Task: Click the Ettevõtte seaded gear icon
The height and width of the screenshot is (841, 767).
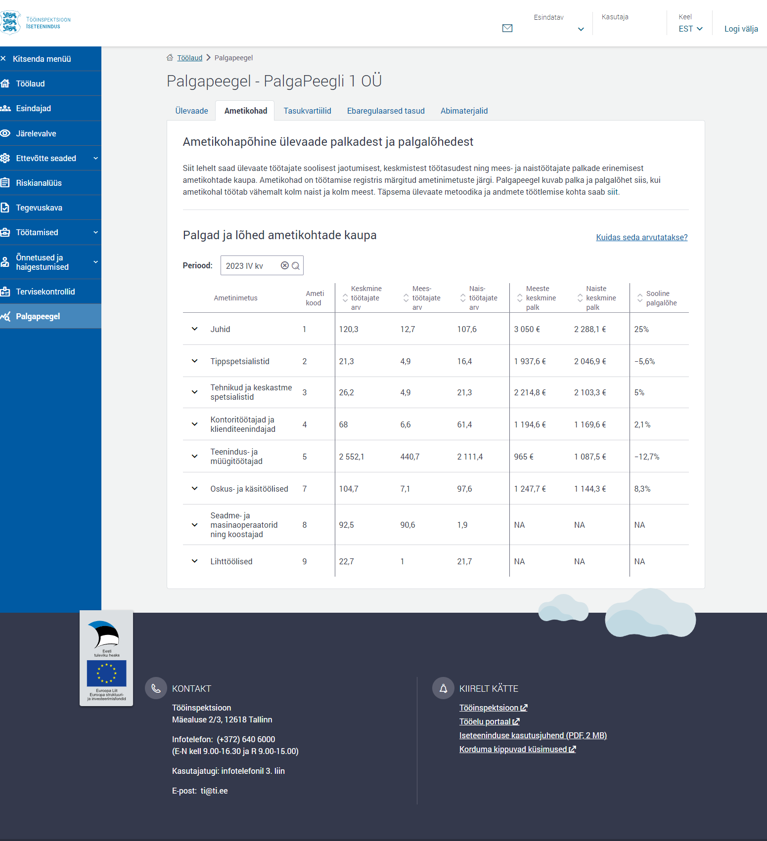Action: pyautogui.click(x=5, y=158)
